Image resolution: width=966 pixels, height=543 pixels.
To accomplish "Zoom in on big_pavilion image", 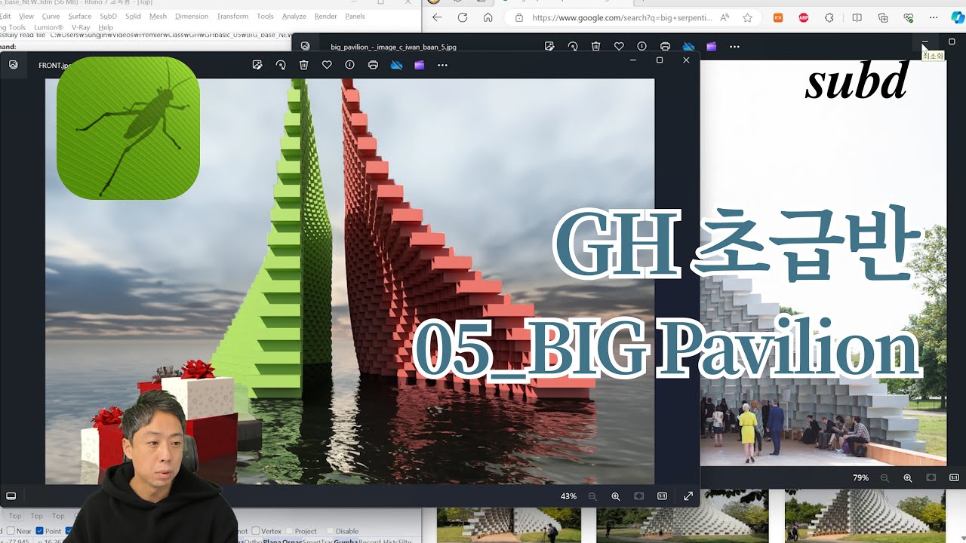I will pyautogui.click(x=908, y=477).
